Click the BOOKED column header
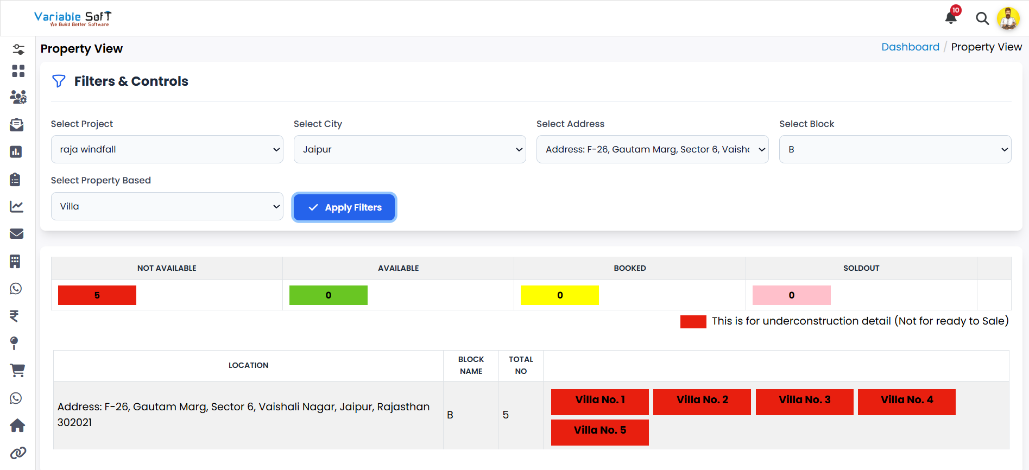1029x470 pixels. (x=630, y=268)
